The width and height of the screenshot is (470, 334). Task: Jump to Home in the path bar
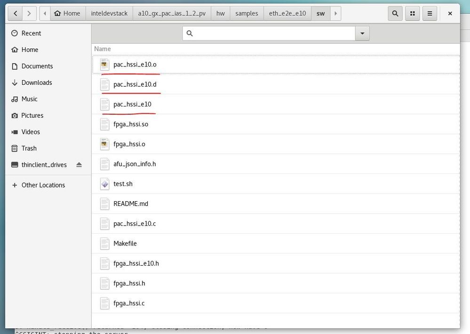(68, 14)
